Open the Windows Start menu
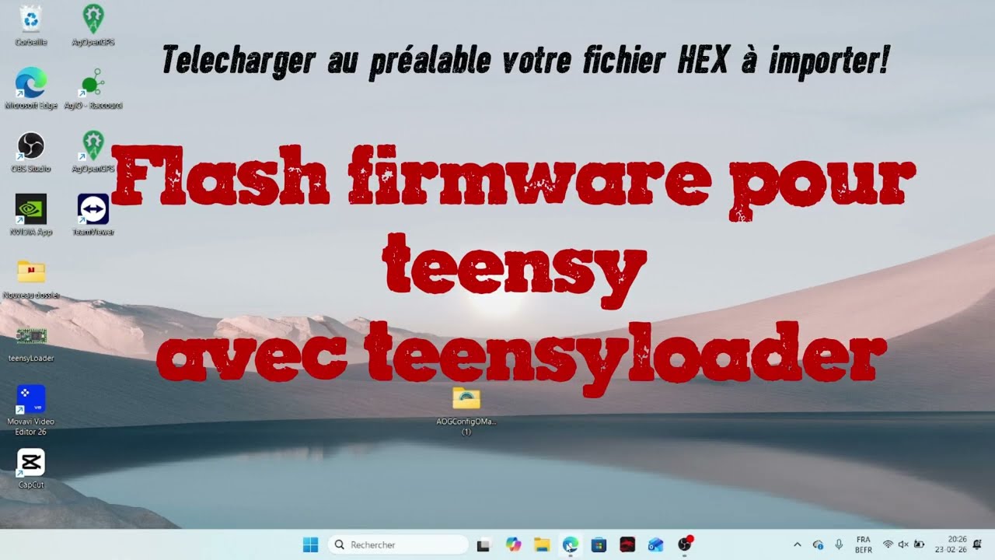This screenshot has height=560, width=995. [x=311, y=544]
